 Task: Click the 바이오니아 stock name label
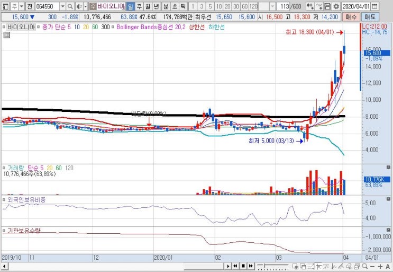tap(111, 6)
